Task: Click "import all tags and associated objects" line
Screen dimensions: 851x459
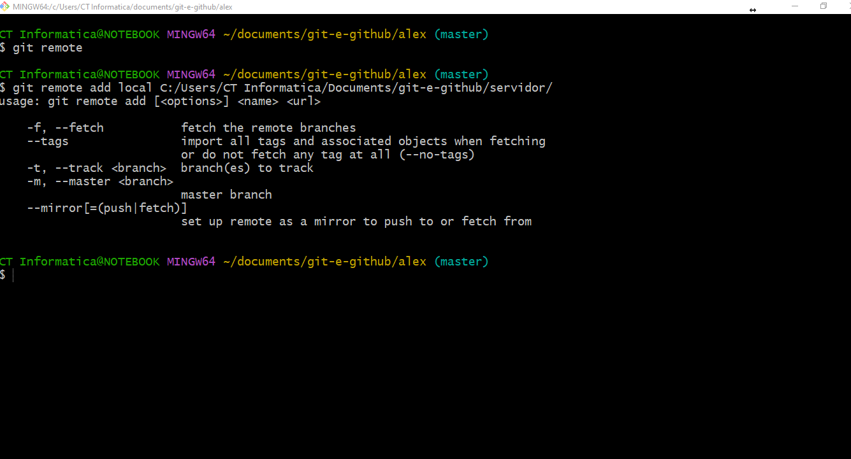Action: coord(363,141)
